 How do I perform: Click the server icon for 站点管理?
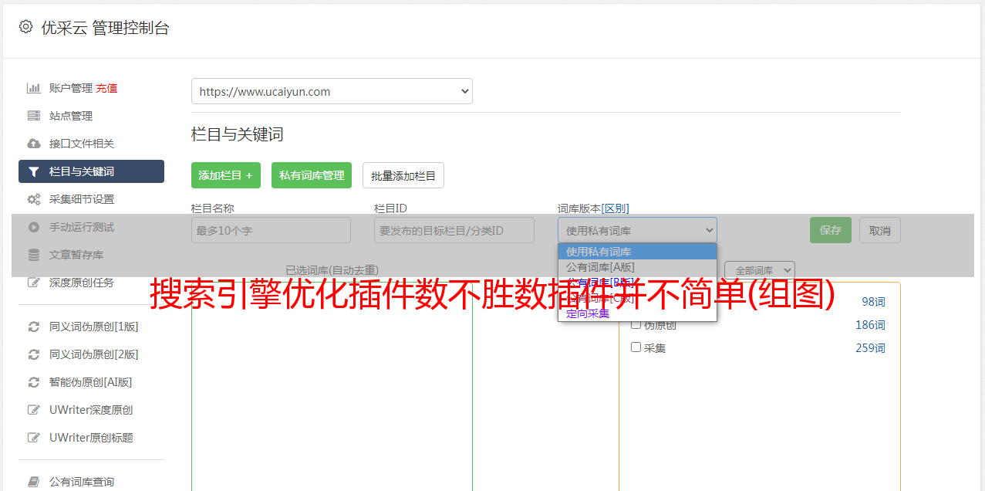coord(33,116)
